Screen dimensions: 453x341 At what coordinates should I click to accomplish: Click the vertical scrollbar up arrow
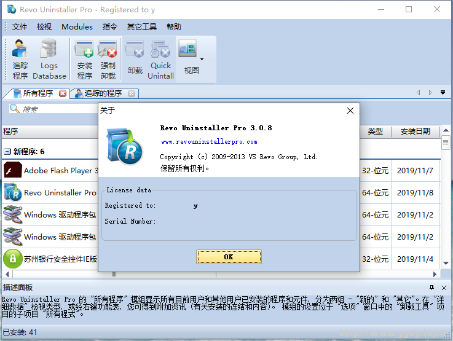tap(446, 130)
